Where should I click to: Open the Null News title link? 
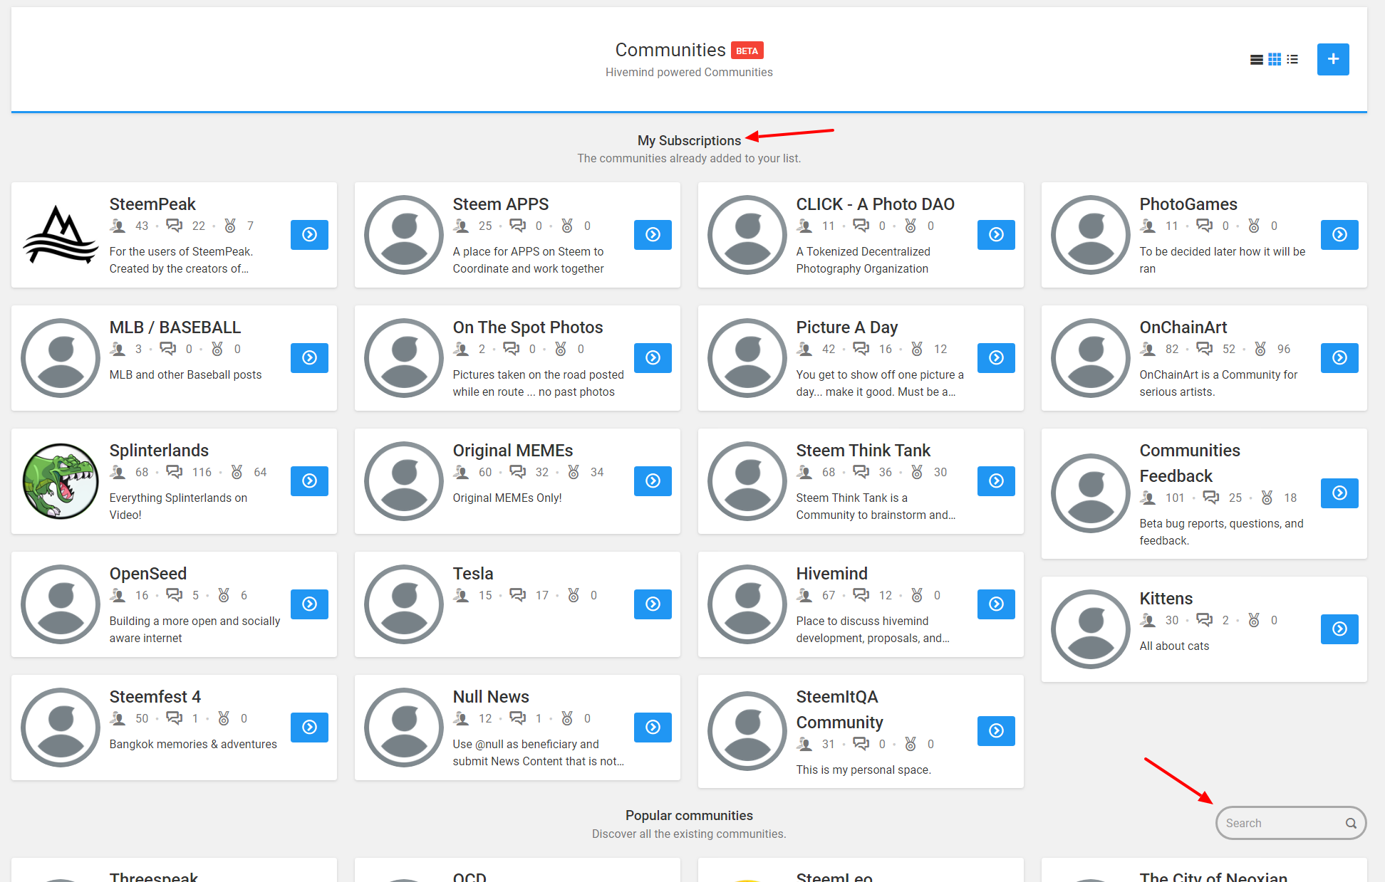click(x=491, y=697)
